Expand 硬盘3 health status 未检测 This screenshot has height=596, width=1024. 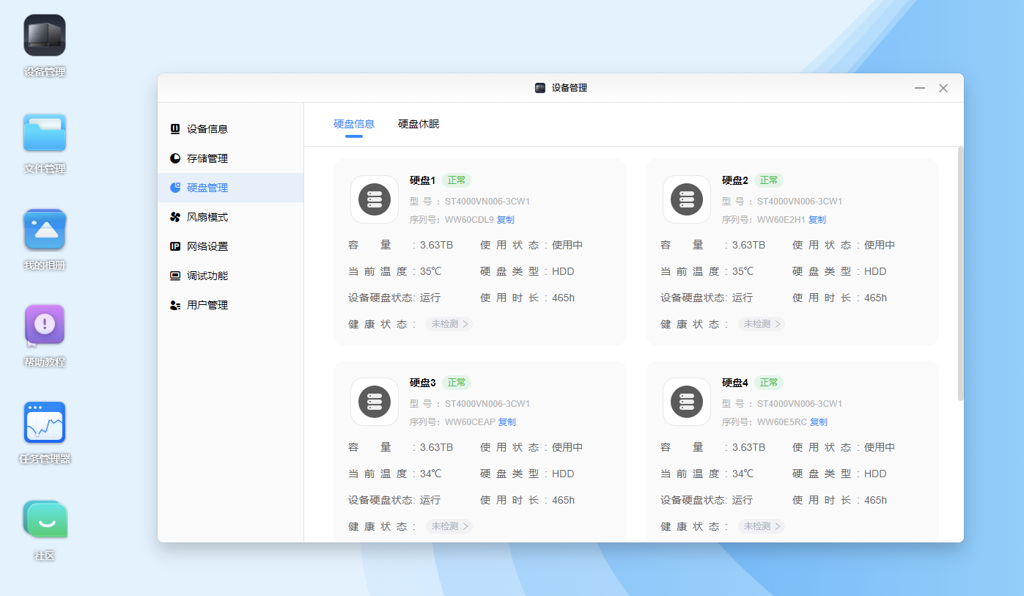tap(449, 526)
